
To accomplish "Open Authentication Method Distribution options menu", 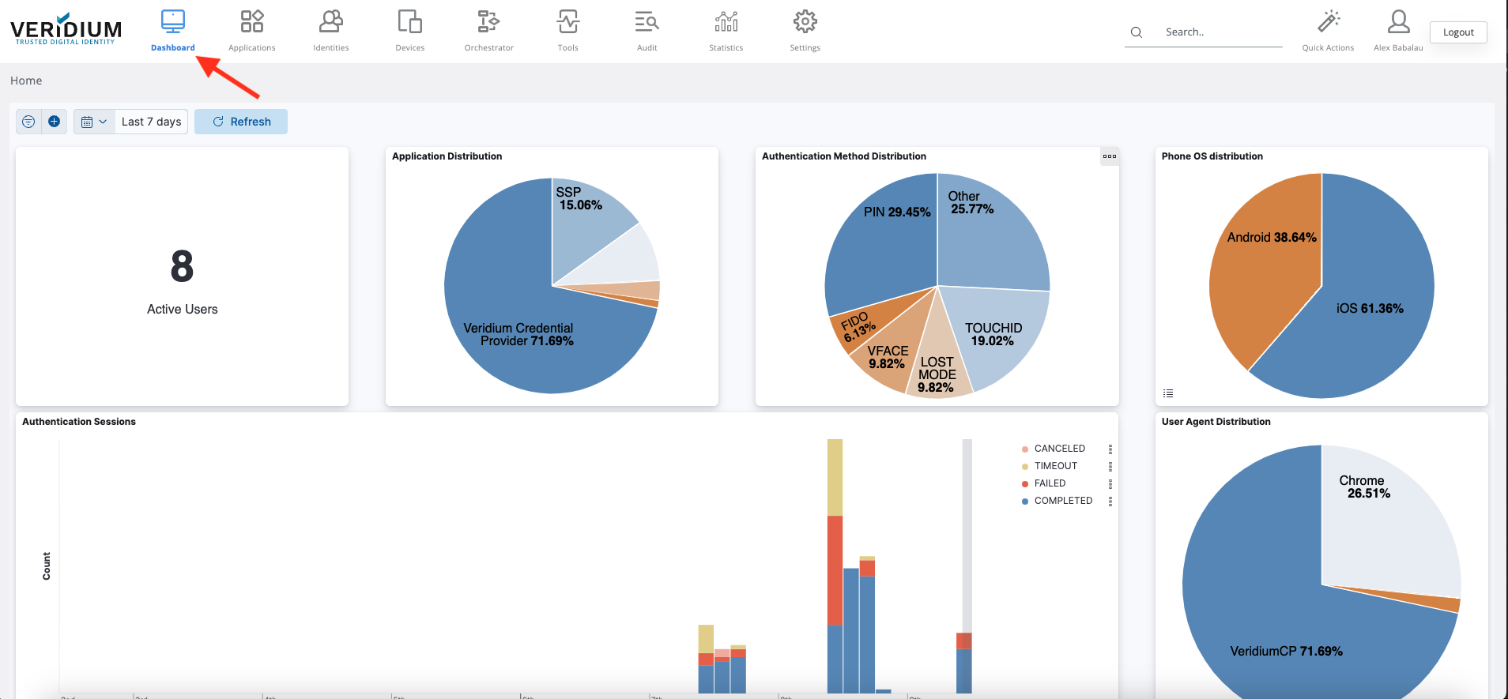I will (1110, 156).
